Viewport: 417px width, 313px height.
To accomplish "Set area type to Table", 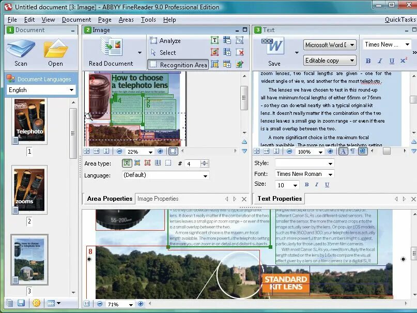I will tap(137, 163).
